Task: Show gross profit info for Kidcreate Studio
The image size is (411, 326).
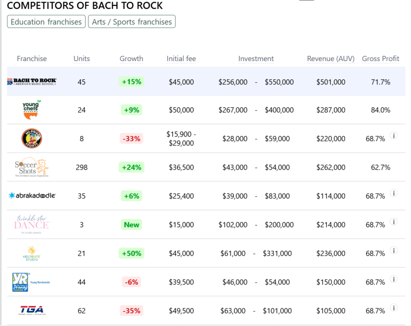Action: tap(394, 250)
